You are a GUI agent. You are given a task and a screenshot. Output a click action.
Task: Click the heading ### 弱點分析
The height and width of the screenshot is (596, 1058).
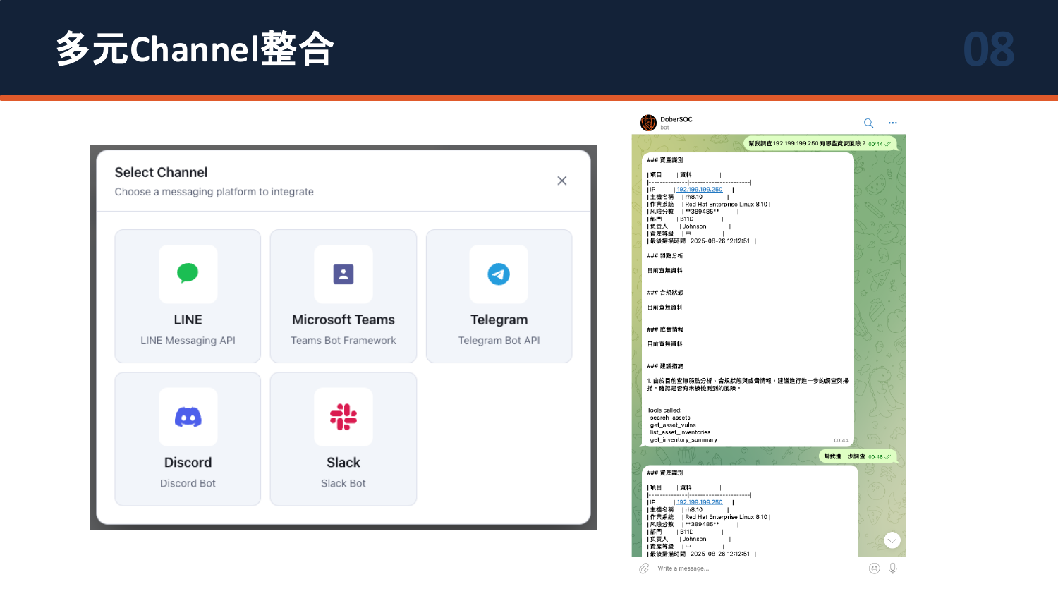click(665, 256)
